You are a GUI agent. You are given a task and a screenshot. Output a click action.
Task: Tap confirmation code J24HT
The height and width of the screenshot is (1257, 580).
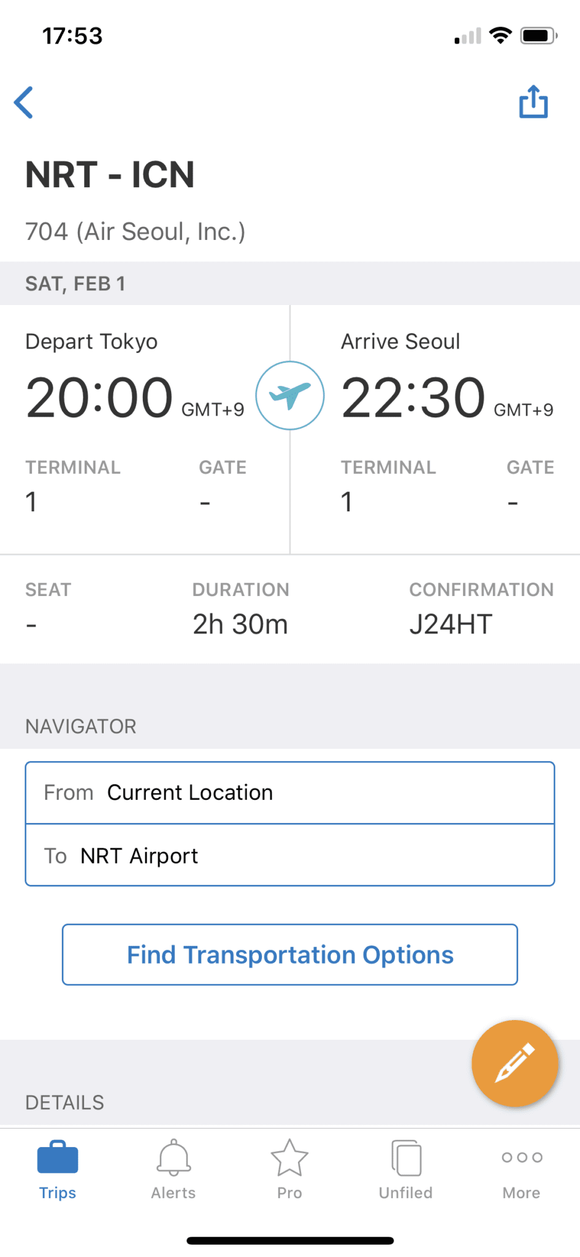coord(451,624)
